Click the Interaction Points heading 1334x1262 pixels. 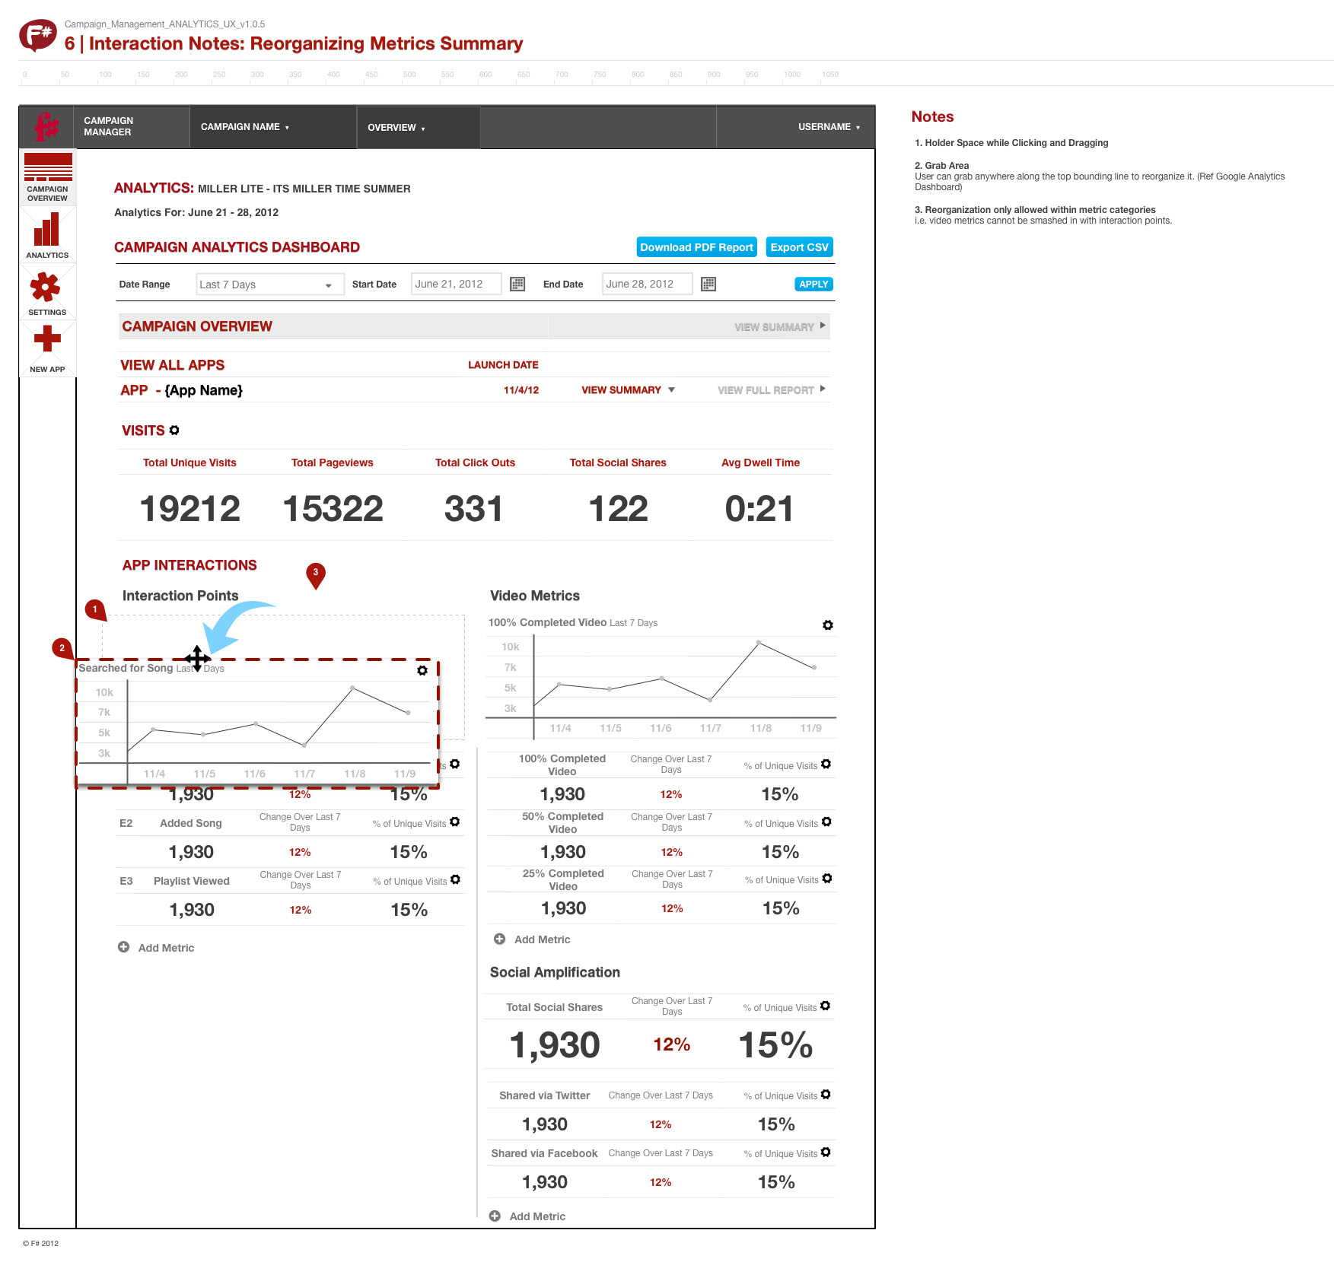pyautogui.click(x=180, y=596)
